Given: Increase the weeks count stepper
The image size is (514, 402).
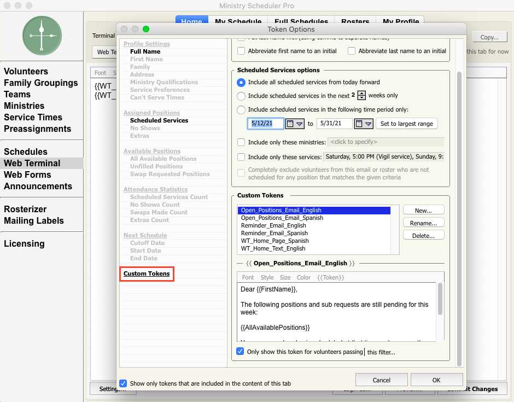Looking at the screenshot, I should (x=361, y=93).
